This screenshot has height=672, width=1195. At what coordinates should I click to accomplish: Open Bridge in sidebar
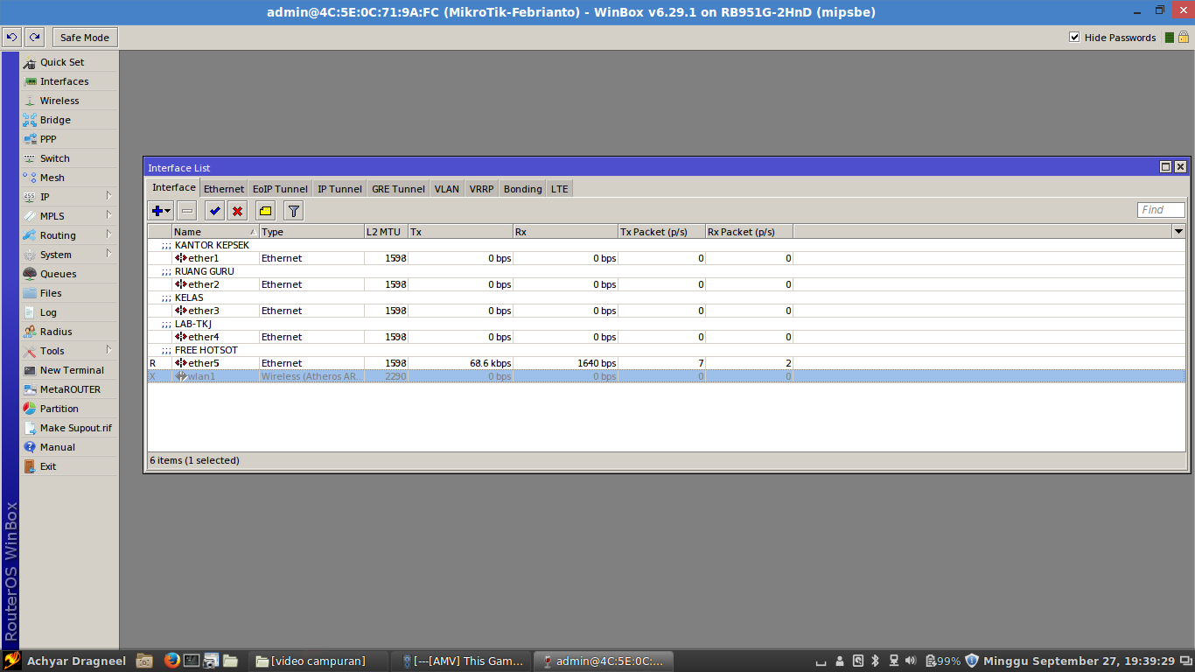(68, 120)
